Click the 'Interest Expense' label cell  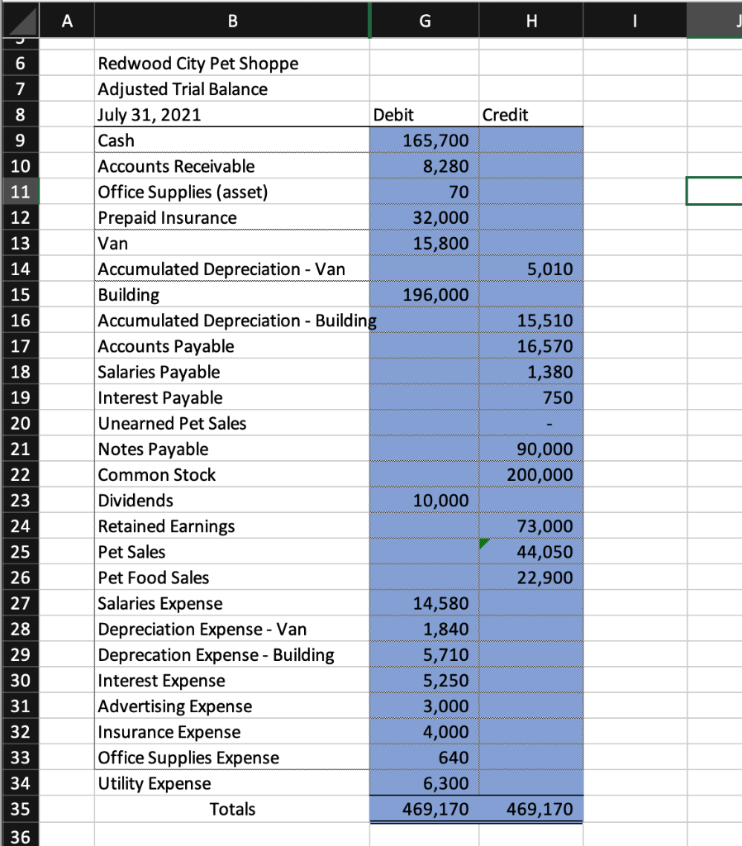(x=232, y=681)
